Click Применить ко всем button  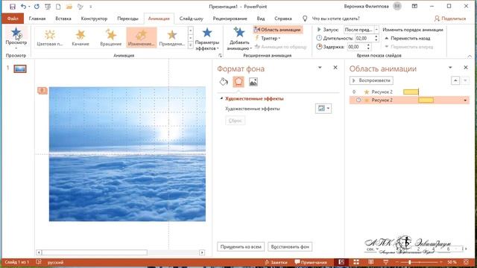[241, 246]
